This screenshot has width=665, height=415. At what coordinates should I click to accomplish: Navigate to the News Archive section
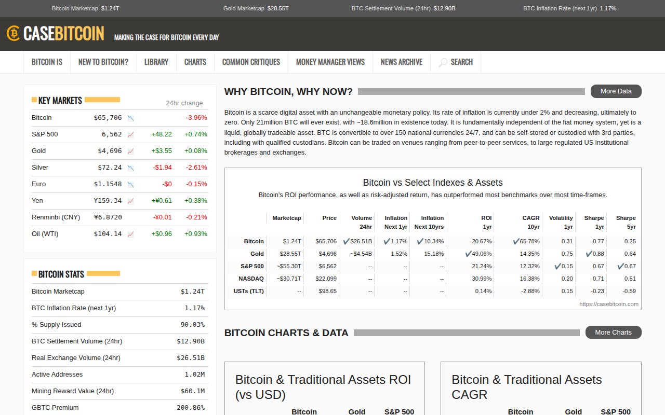[401, 62]
